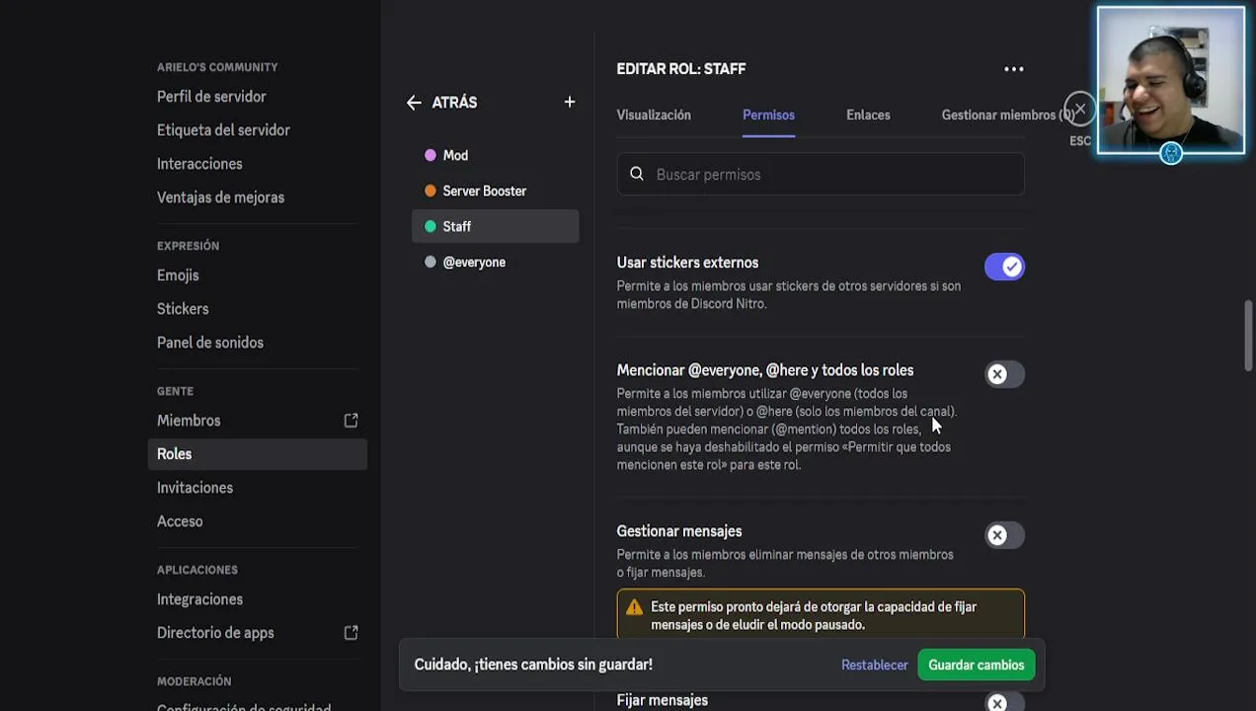This screenshot has width=1256, height=711.
Task: Click external link icon beside Miembros
Action: click(x=351, y=421)
